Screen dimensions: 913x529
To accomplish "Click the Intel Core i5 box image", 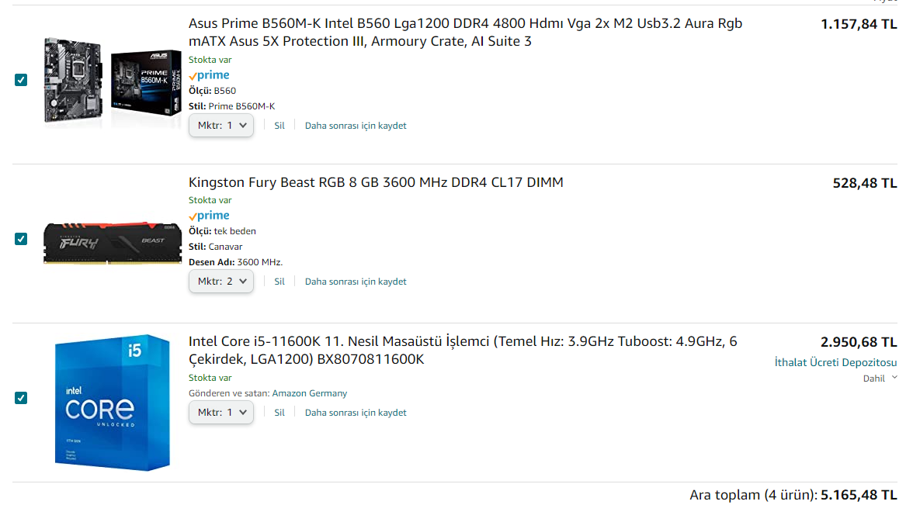I will tap(112, 402).
